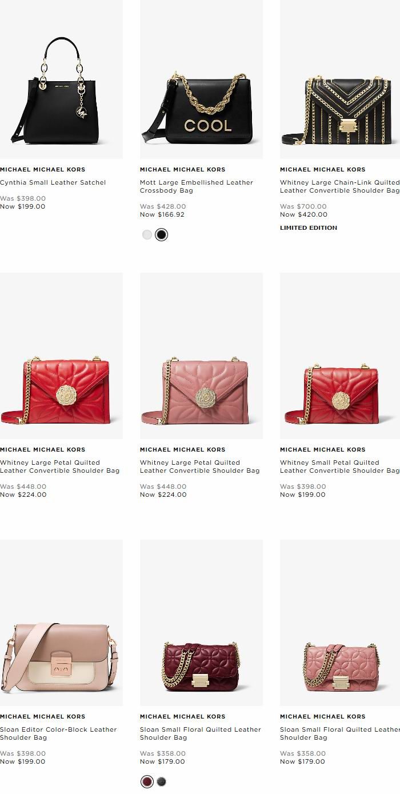This screenshot has width=400, height=794.
Task: Open Sloan Editor Color-Block Leather Shoulder Bag link
Action: coord(58,733)
